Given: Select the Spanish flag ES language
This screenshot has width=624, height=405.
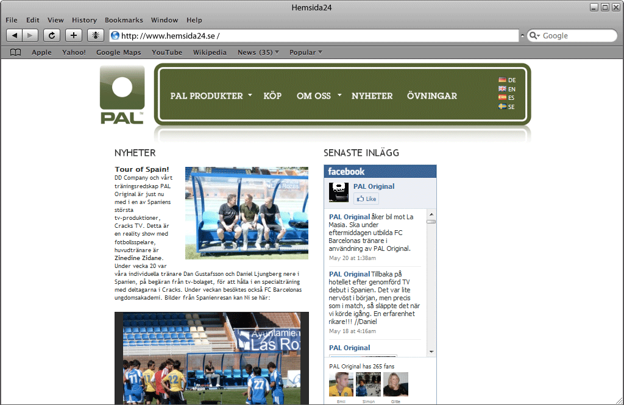Looking at the screenshot, I should coord(506,97).
